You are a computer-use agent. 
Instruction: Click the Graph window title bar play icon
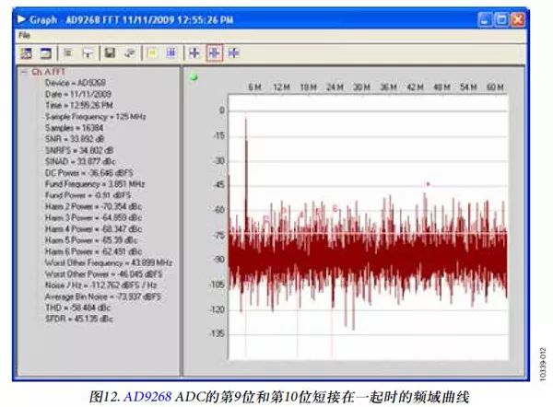21,19
